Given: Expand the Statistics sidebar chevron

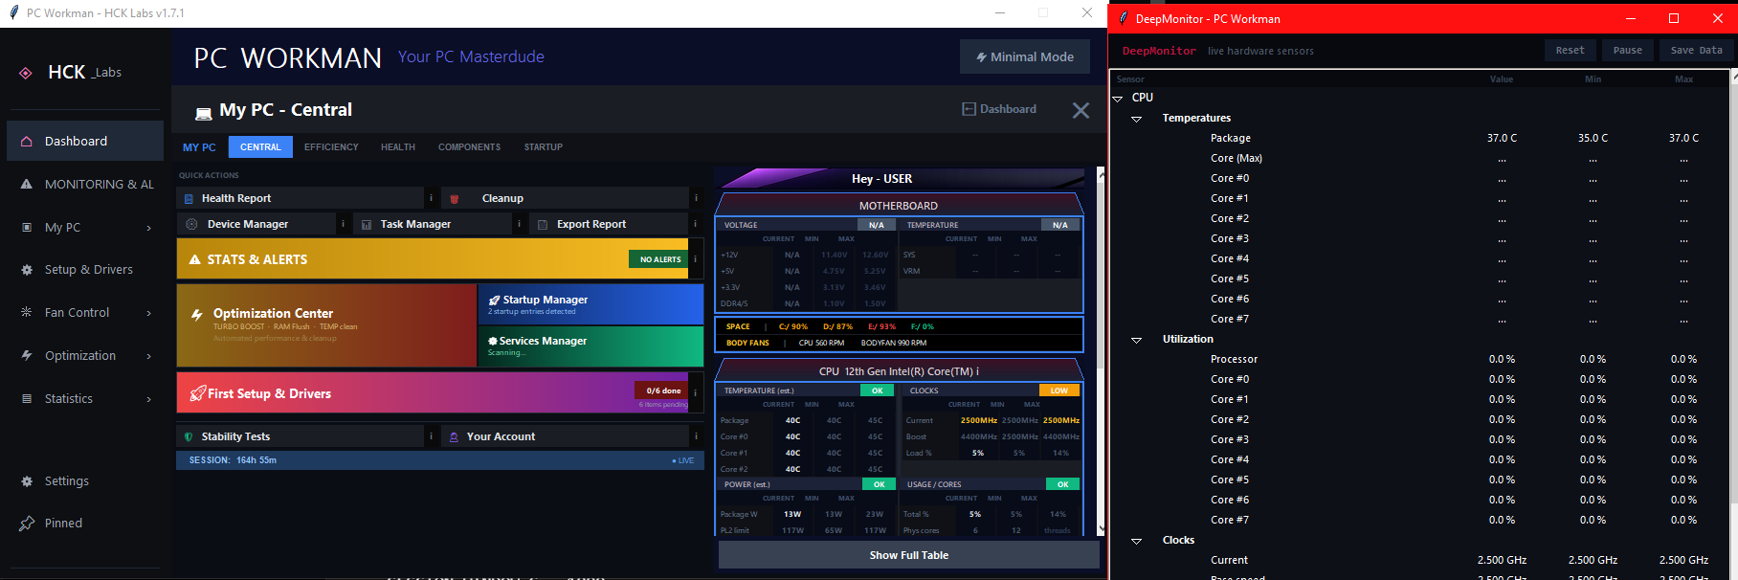Looking at the screenshot, I should (x=149, y=399).
